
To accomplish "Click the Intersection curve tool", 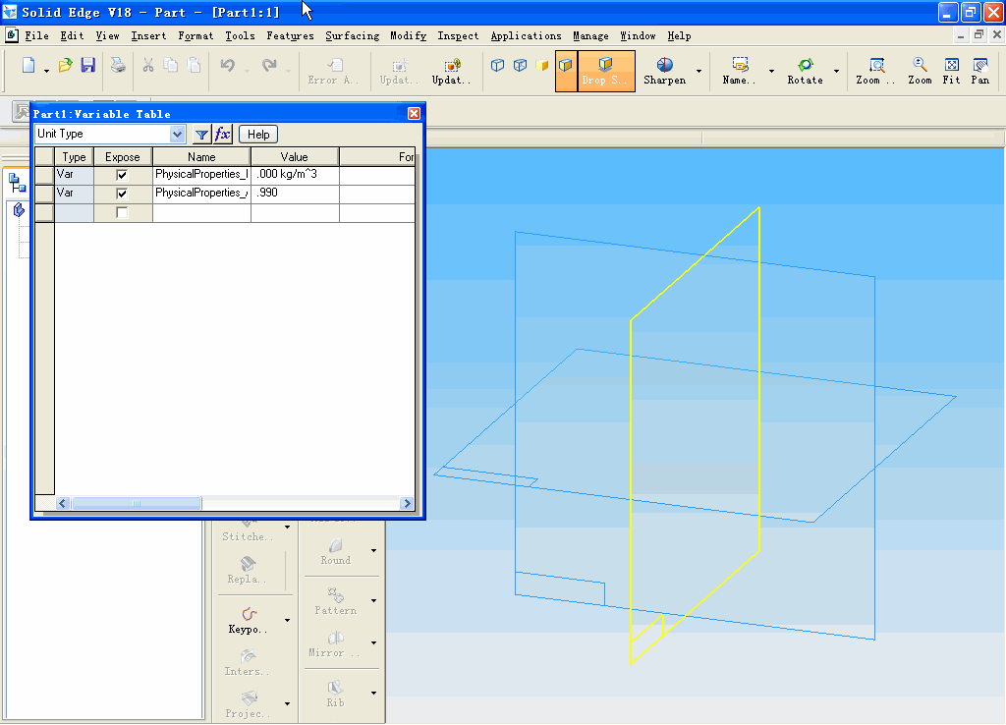I will tap(247, 663).
